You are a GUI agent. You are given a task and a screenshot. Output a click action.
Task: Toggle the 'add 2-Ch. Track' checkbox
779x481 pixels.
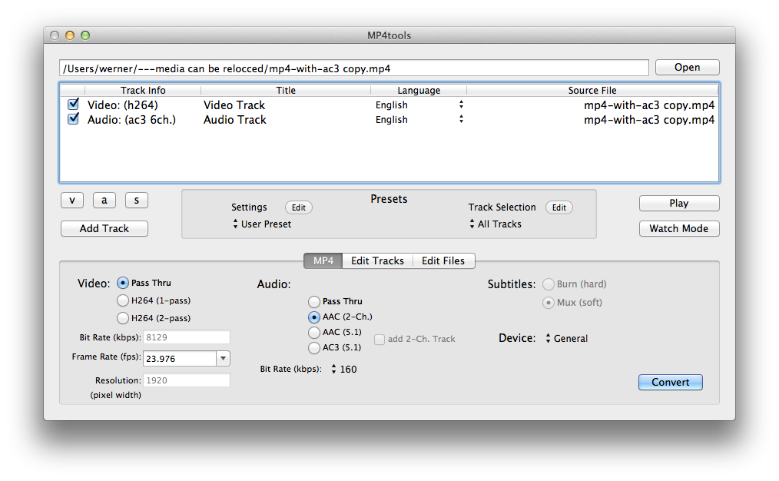pyautogui.click(x=380, y=340)
